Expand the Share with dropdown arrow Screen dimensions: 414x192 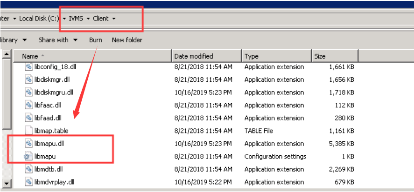(75, 40)
